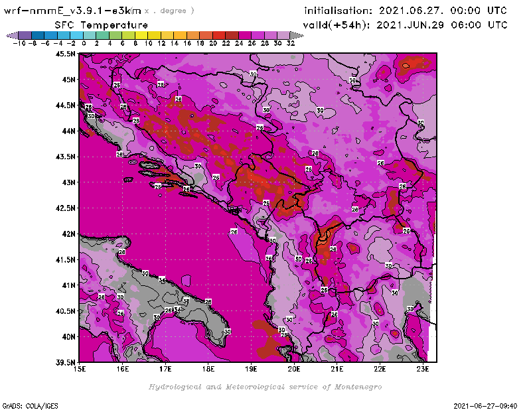Click the 15E longitude label
The image size is (531, 410).
click(80, 369)
